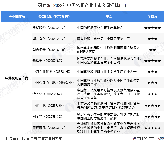Click the three-star rating for 中国心连心化肥

[153, 82]
